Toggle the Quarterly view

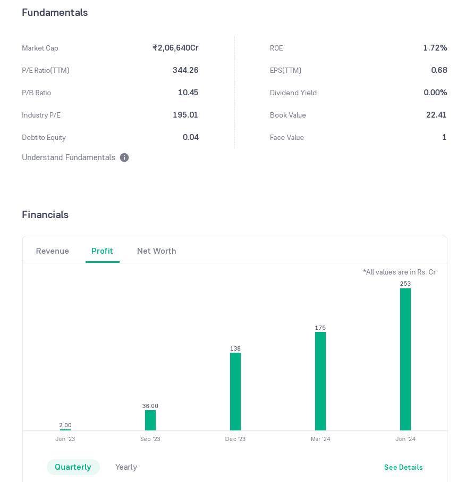(73, 467)
